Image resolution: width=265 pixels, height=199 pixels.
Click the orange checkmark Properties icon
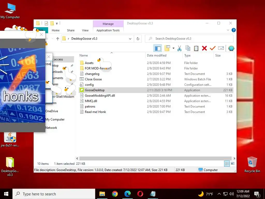pyautogui.click(x=213, y=48)
